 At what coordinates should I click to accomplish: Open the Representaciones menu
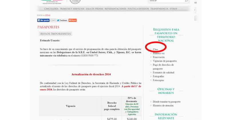115,9
